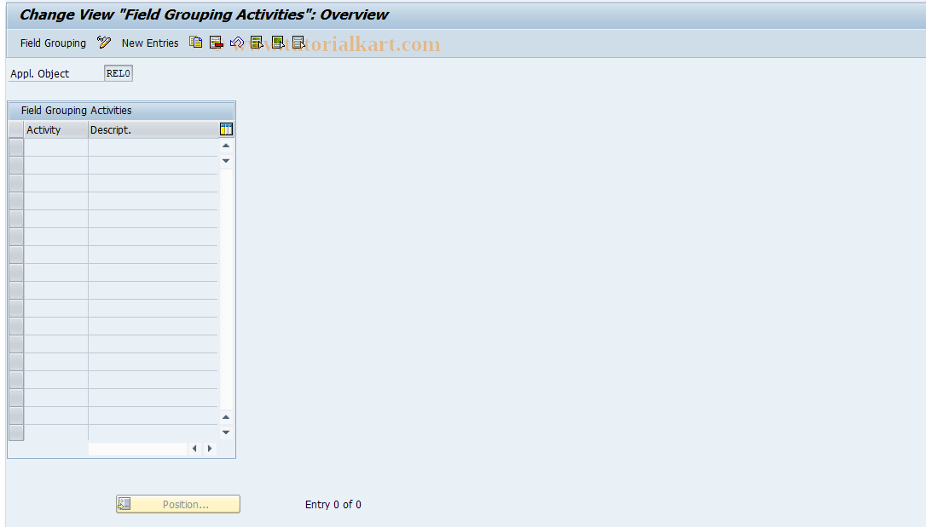Click the first row's Activity cell
The image size is (926, 527).
pyautogui.click(x=56, y=147)
